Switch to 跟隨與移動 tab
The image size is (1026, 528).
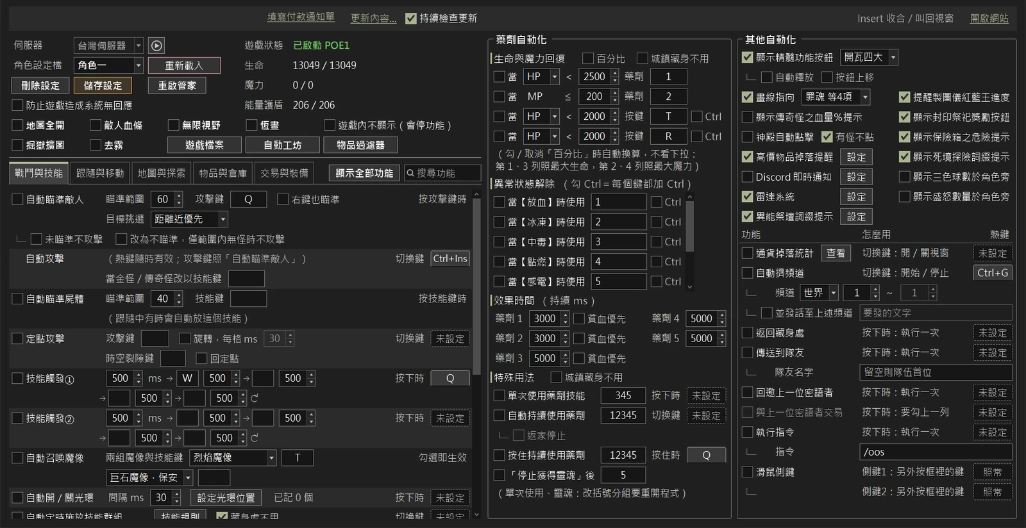pos(100,173)
